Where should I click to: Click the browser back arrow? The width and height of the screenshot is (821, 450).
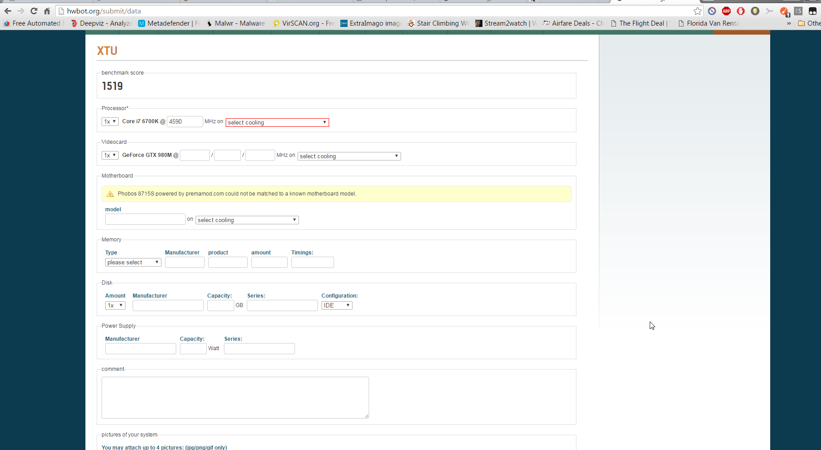click(8, 11)
